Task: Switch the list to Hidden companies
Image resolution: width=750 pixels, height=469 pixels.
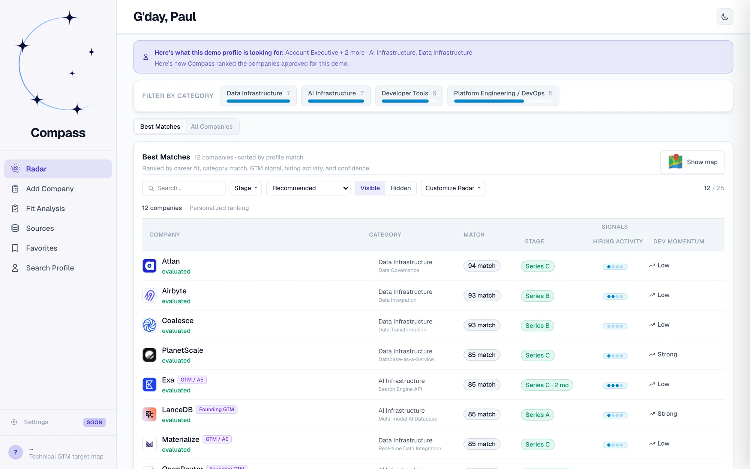Action: 400,188
